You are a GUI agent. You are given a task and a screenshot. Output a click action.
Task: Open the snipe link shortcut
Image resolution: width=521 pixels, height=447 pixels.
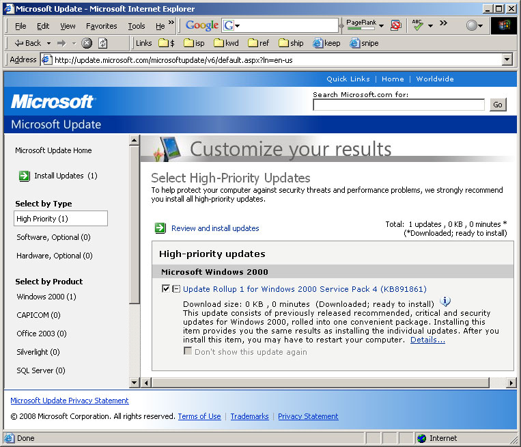[x=364, y=43]
